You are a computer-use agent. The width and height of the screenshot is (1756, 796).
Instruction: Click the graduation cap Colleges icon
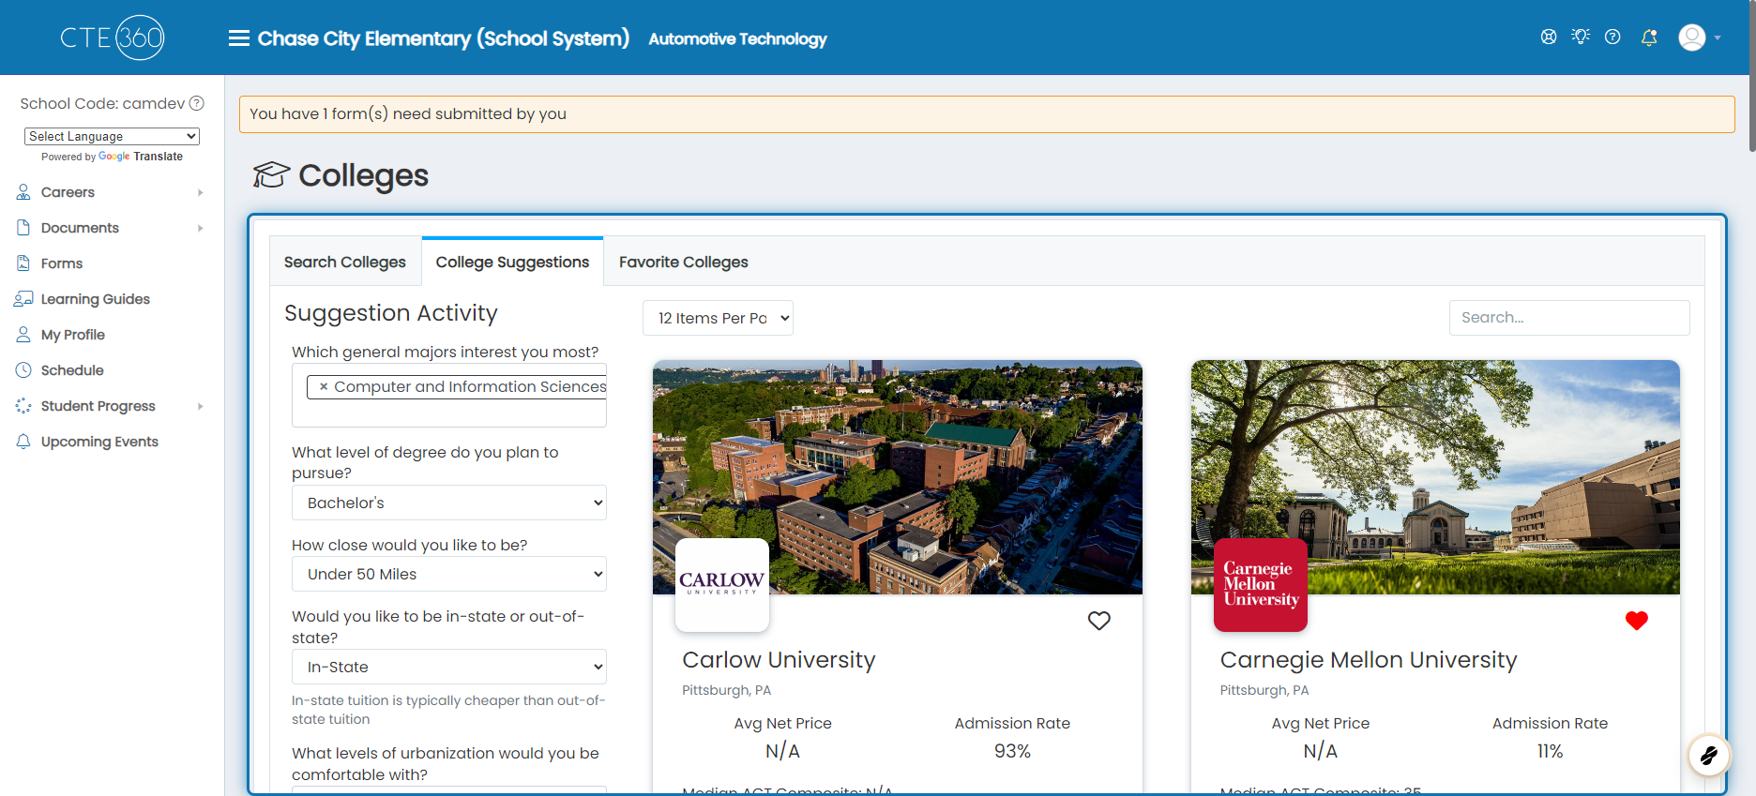(x=271, y=174)
